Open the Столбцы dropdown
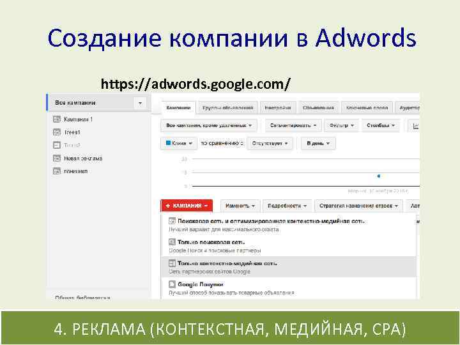The height and width of the screenshot is (345, 460). click(381, 126)
